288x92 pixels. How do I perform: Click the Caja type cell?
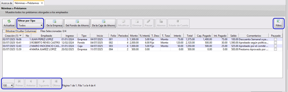coord(83,46)
